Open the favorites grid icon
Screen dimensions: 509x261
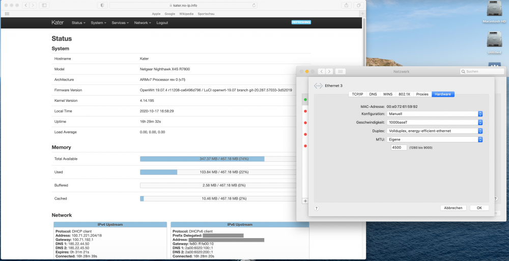coord(7,14)
